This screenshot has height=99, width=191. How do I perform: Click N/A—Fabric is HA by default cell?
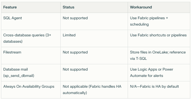pos(159,90)
